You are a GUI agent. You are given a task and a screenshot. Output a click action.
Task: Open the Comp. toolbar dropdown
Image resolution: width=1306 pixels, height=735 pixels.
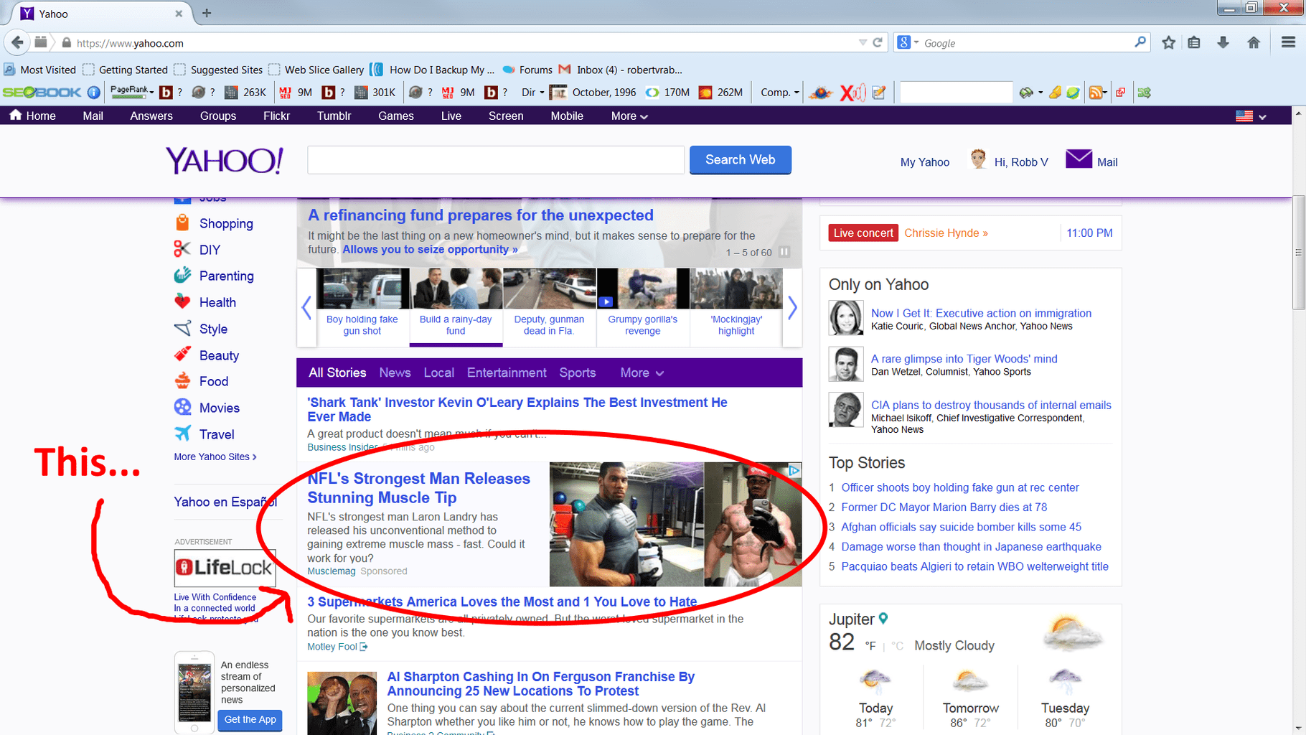[x=780, y=92]
